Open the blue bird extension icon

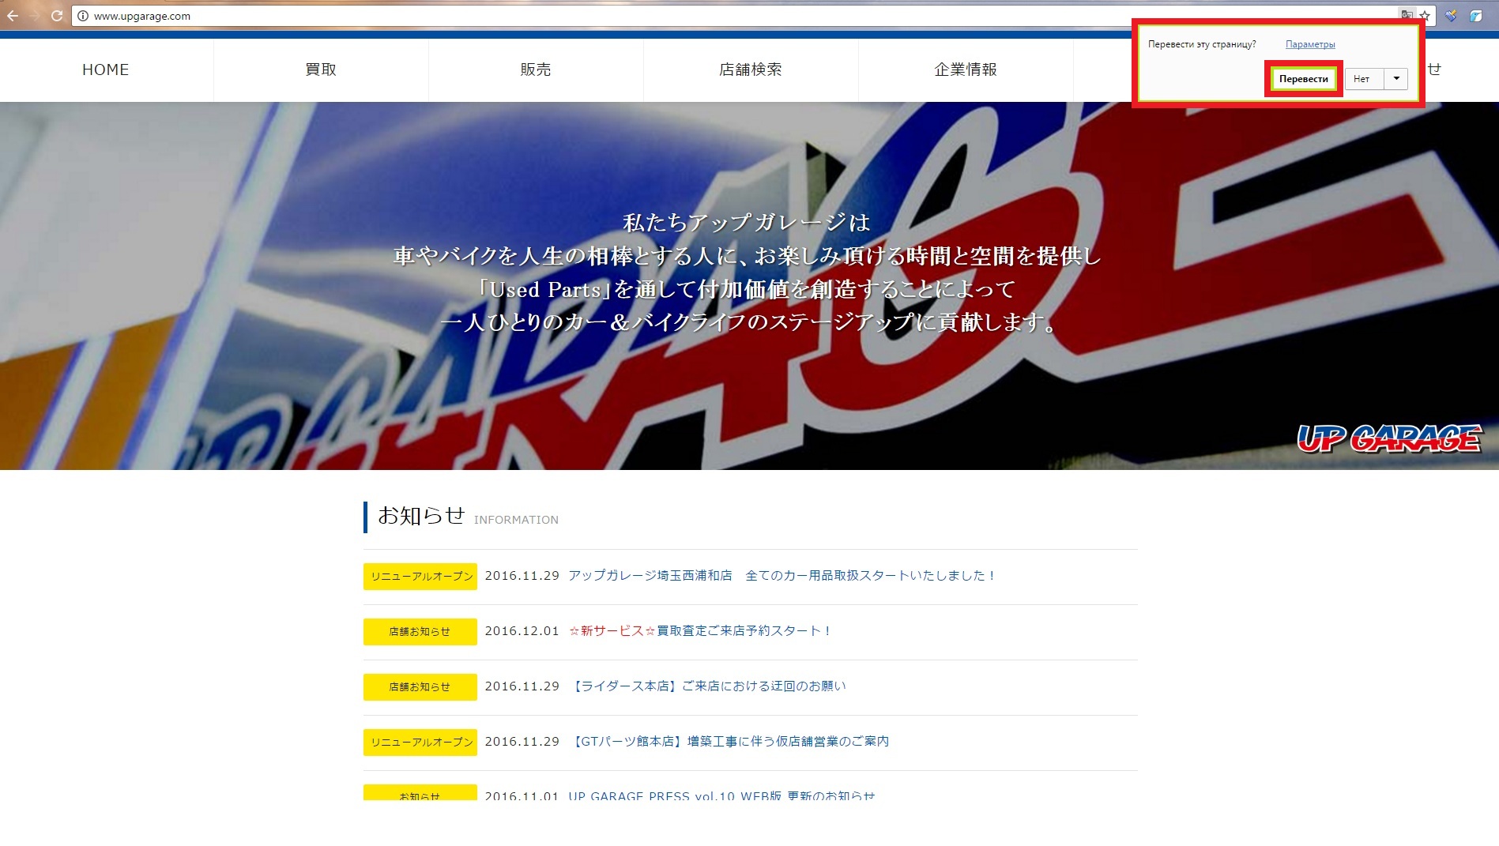tap(1476, 16)
